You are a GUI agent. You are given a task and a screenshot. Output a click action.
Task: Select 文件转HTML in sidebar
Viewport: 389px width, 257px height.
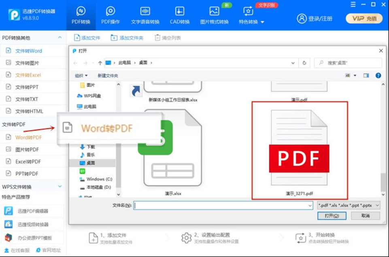pyautogui.click(x=33, y=111)
